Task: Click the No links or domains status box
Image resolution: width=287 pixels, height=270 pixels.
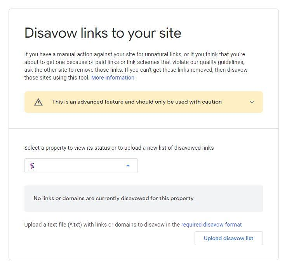Action: tap(144, 199)
